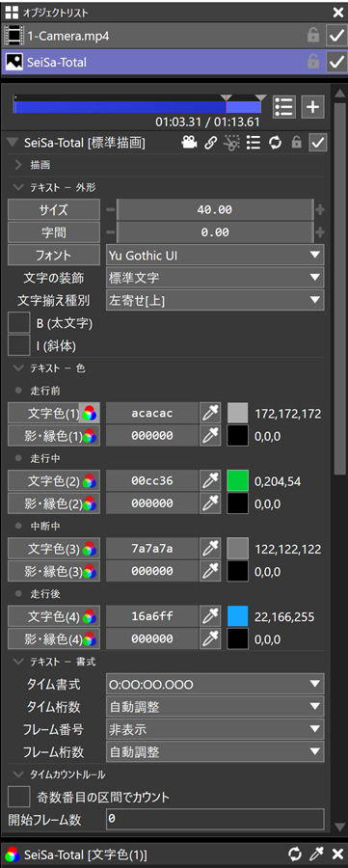Click eyedropper icon in bottom 文字色(1) bar
This screenshot has height=868, width=348.
317,854
